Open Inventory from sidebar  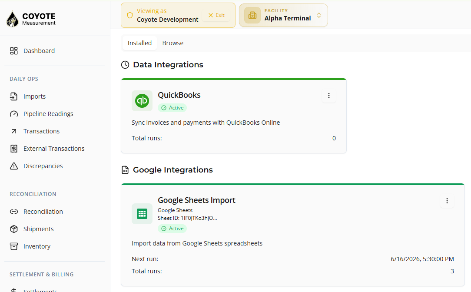[x=37, y=246]
